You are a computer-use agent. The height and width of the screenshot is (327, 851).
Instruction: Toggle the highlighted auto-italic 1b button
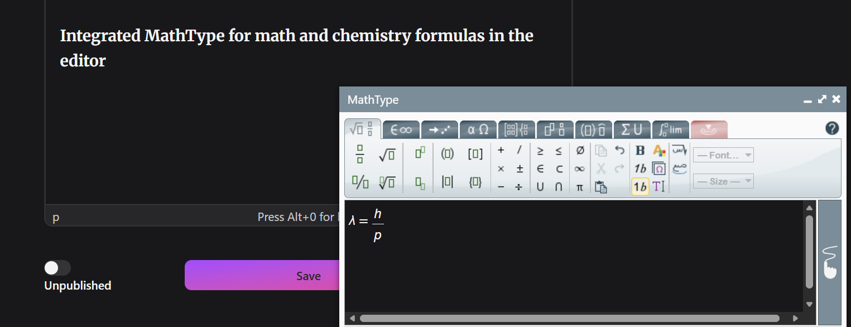[640, 187]
